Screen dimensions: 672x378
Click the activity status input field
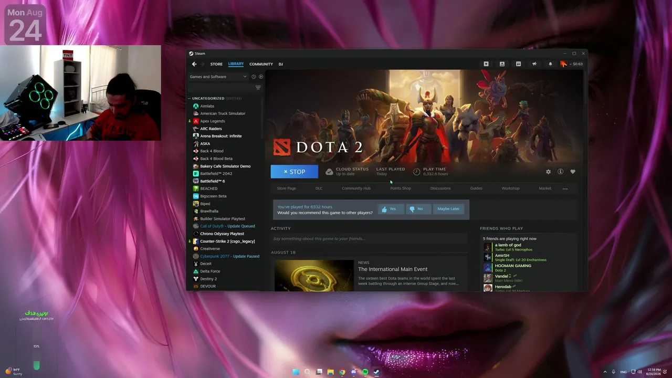(369, 239)
